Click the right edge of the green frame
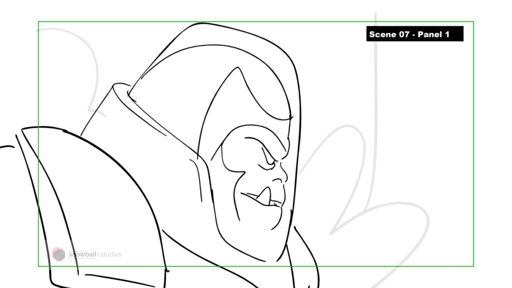512x288 pixels. pos(473,150)
